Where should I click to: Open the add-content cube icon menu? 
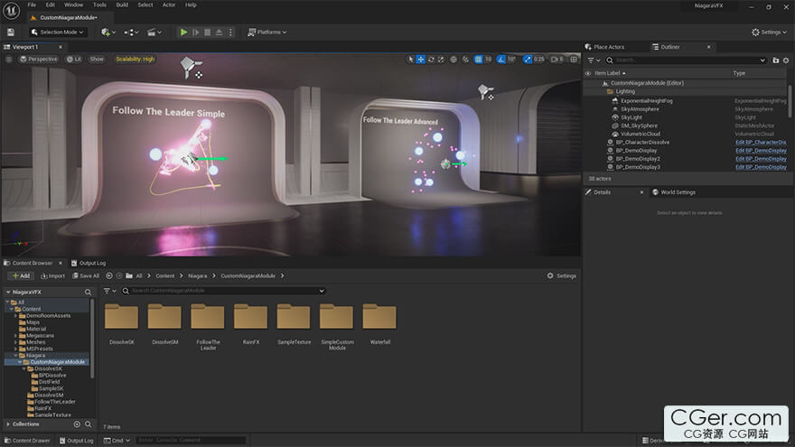(107, 32)
